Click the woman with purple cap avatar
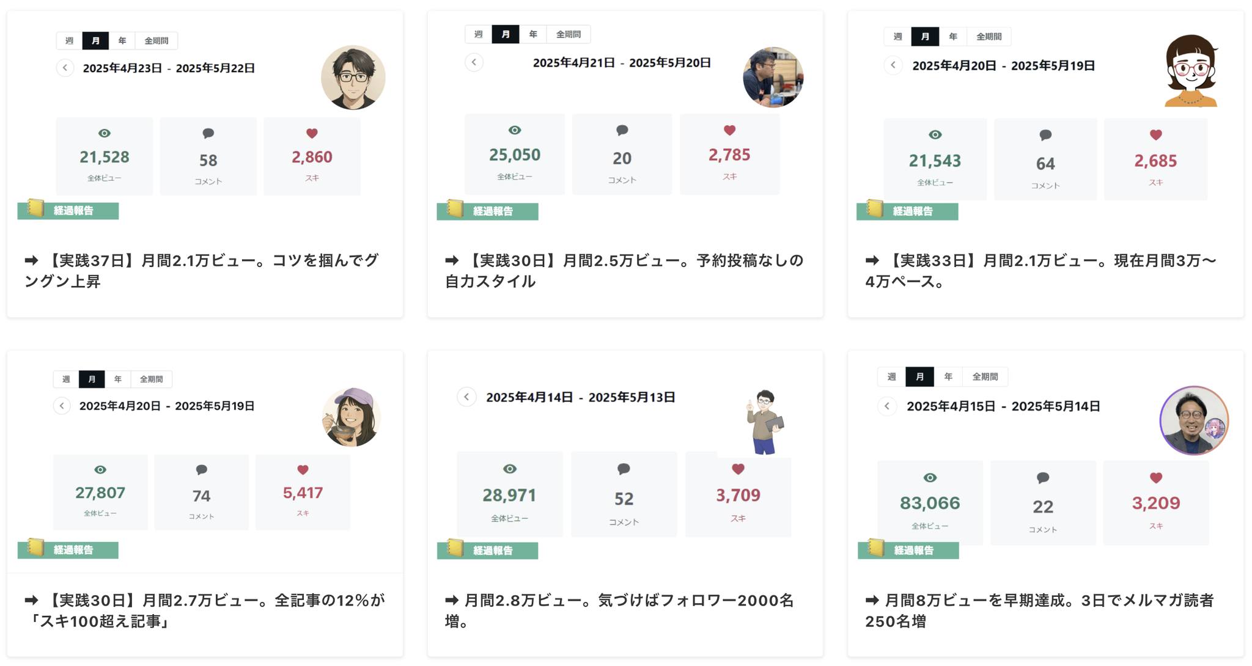Viewport: 1252px width, 666px height. [352, 417]
